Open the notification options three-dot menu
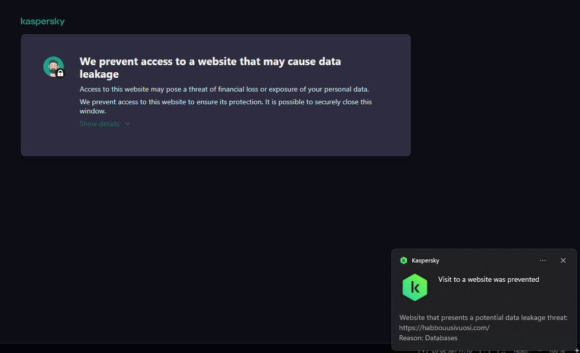Viewport: 580px width, 353px height. [543, 260]
